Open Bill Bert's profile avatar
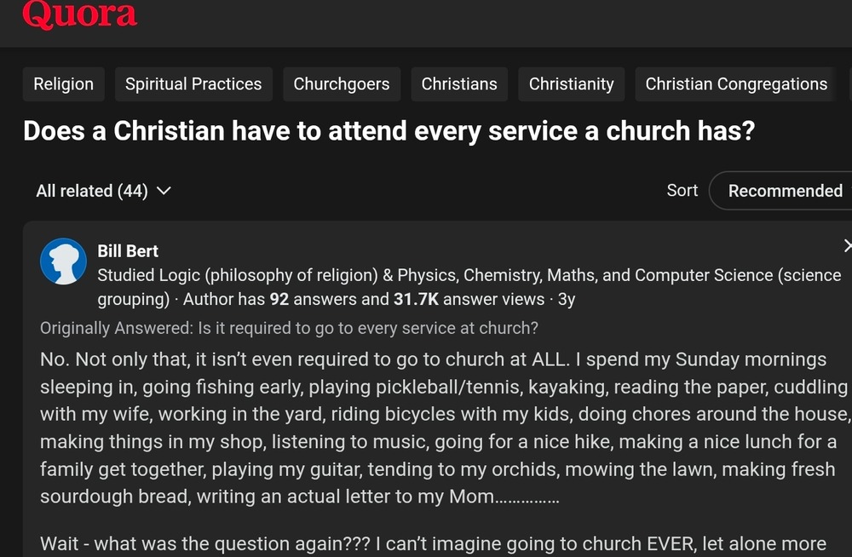This screenshot has width=852, height=557. coord(64,261)
